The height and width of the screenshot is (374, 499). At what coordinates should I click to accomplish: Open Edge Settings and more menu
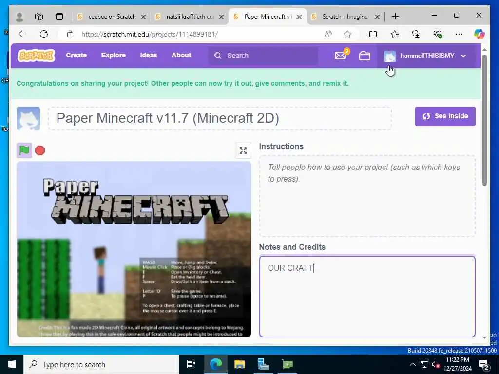[459, 34]
